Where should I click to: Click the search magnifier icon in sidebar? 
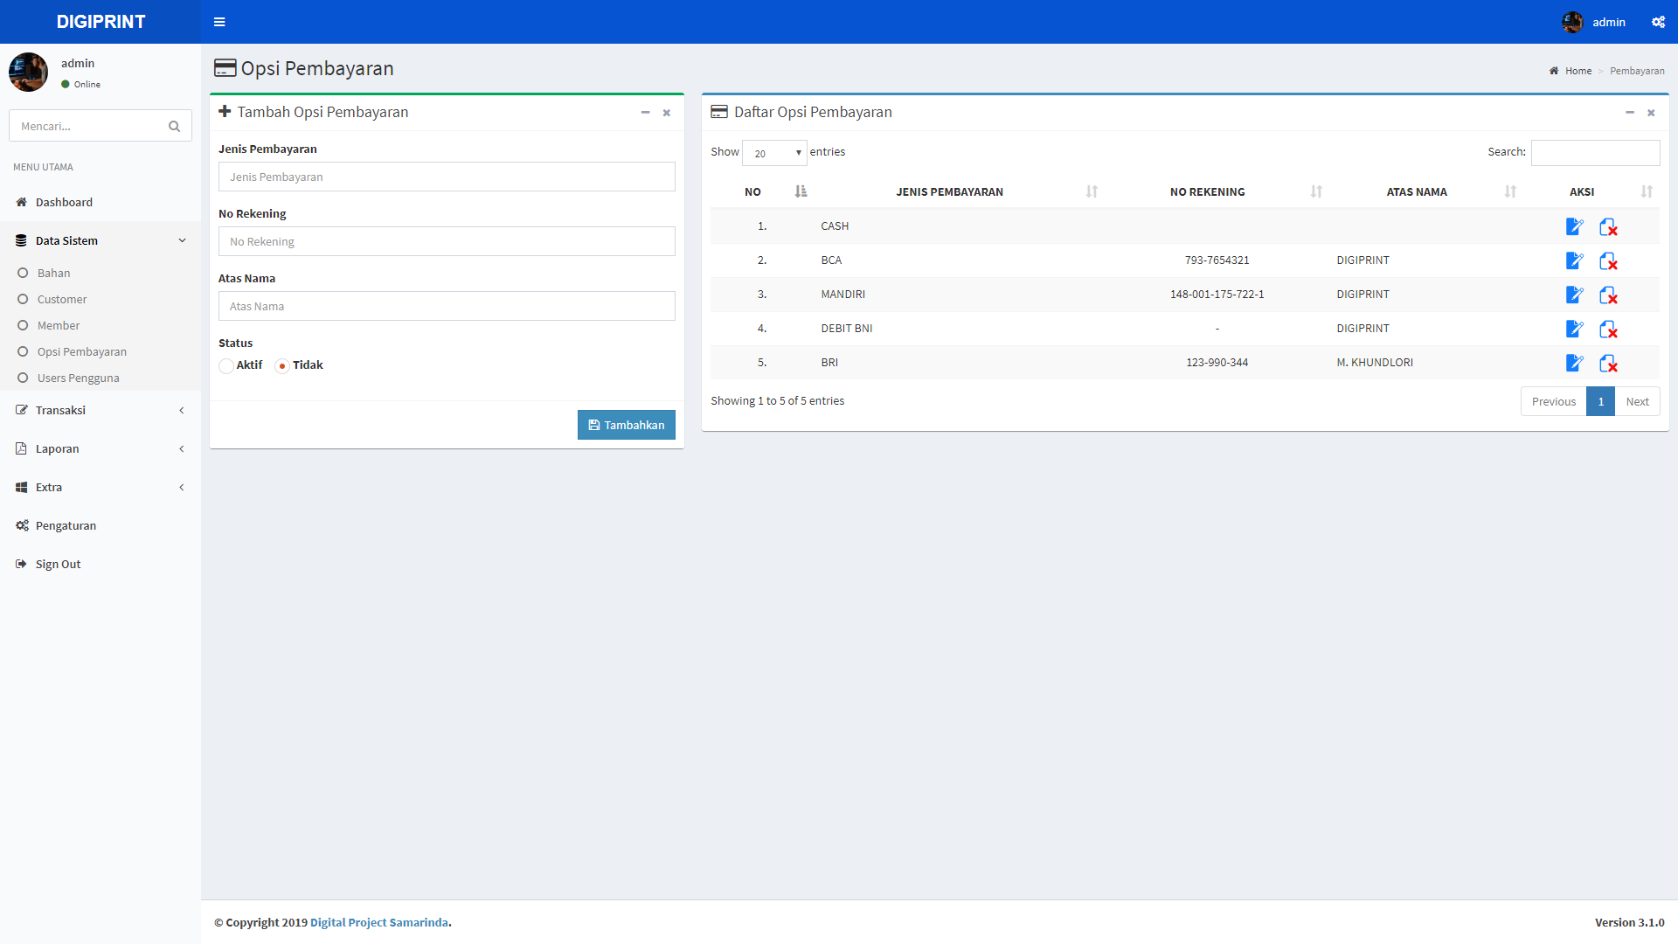174,126
